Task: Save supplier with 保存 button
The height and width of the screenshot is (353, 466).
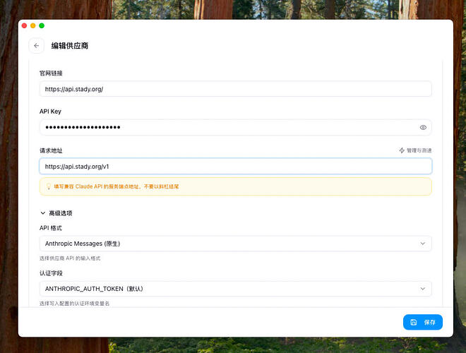Action: coord(423,322)
